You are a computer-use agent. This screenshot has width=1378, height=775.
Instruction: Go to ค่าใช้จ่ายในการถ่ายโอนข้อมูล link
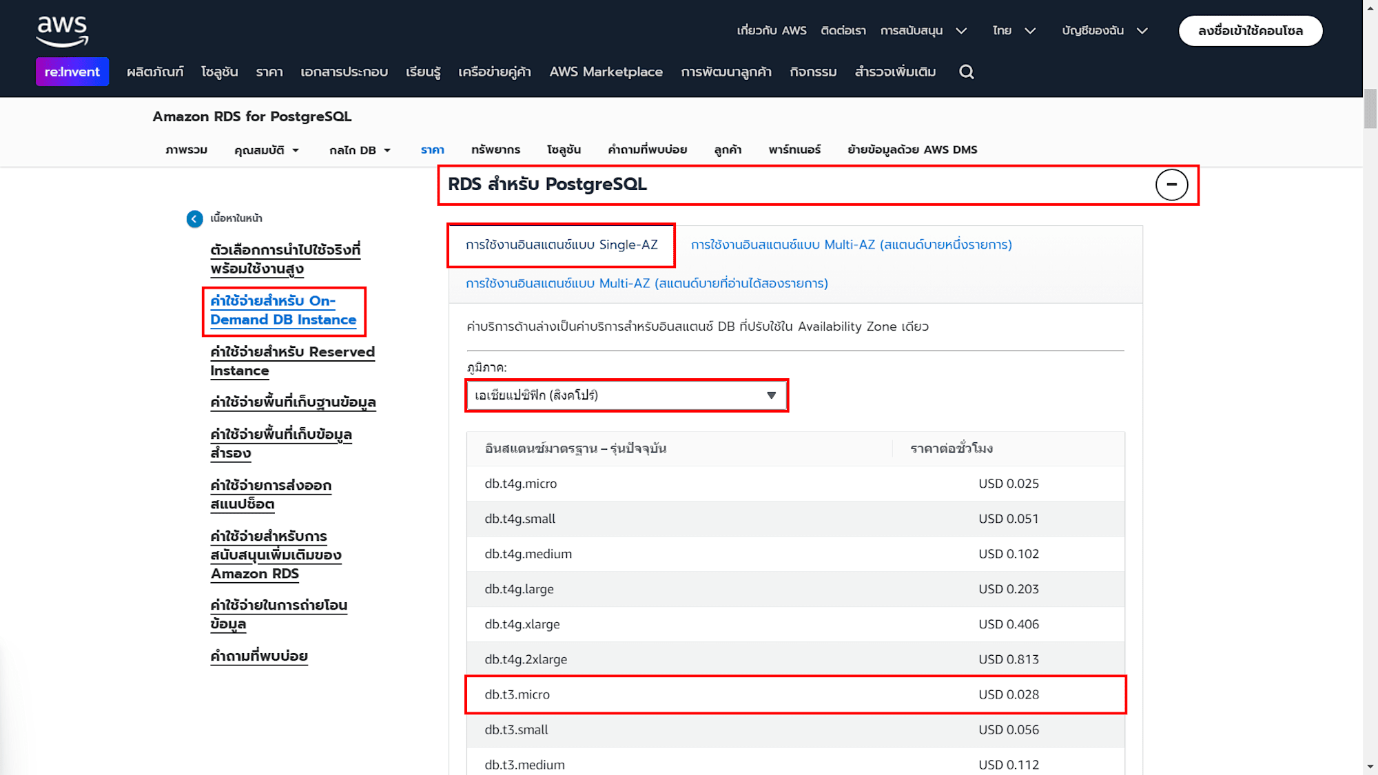coord(278,614)
